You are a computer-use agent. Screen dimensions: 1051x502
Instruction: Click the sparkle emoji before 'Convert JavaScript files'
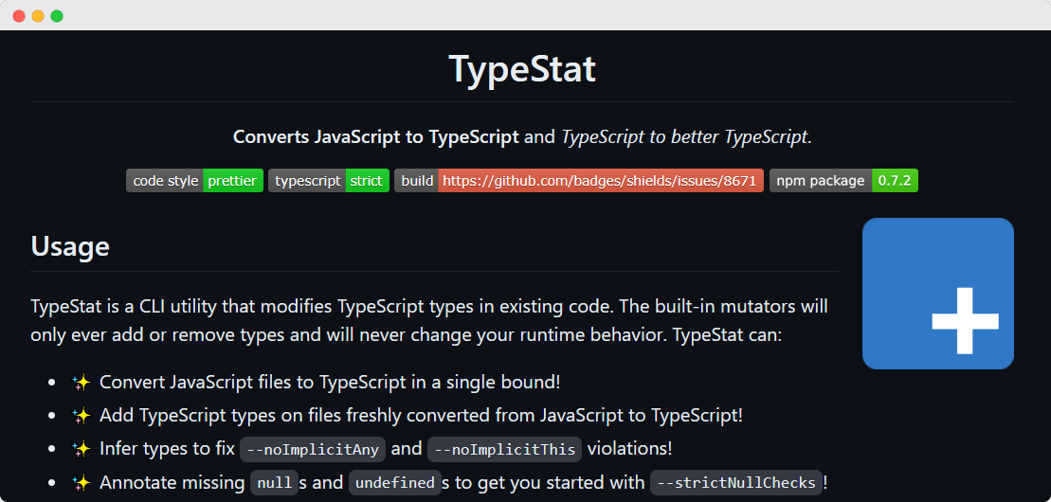click(x=82, y=383)
